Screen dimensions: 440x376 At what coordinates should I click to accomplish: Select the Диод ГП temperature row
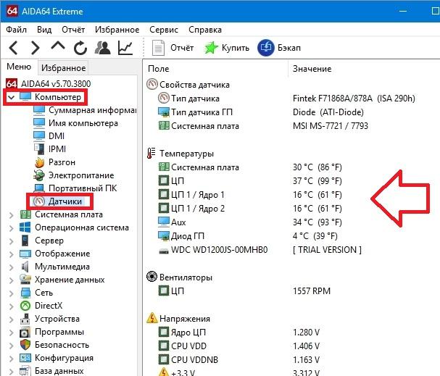[247, 235]
